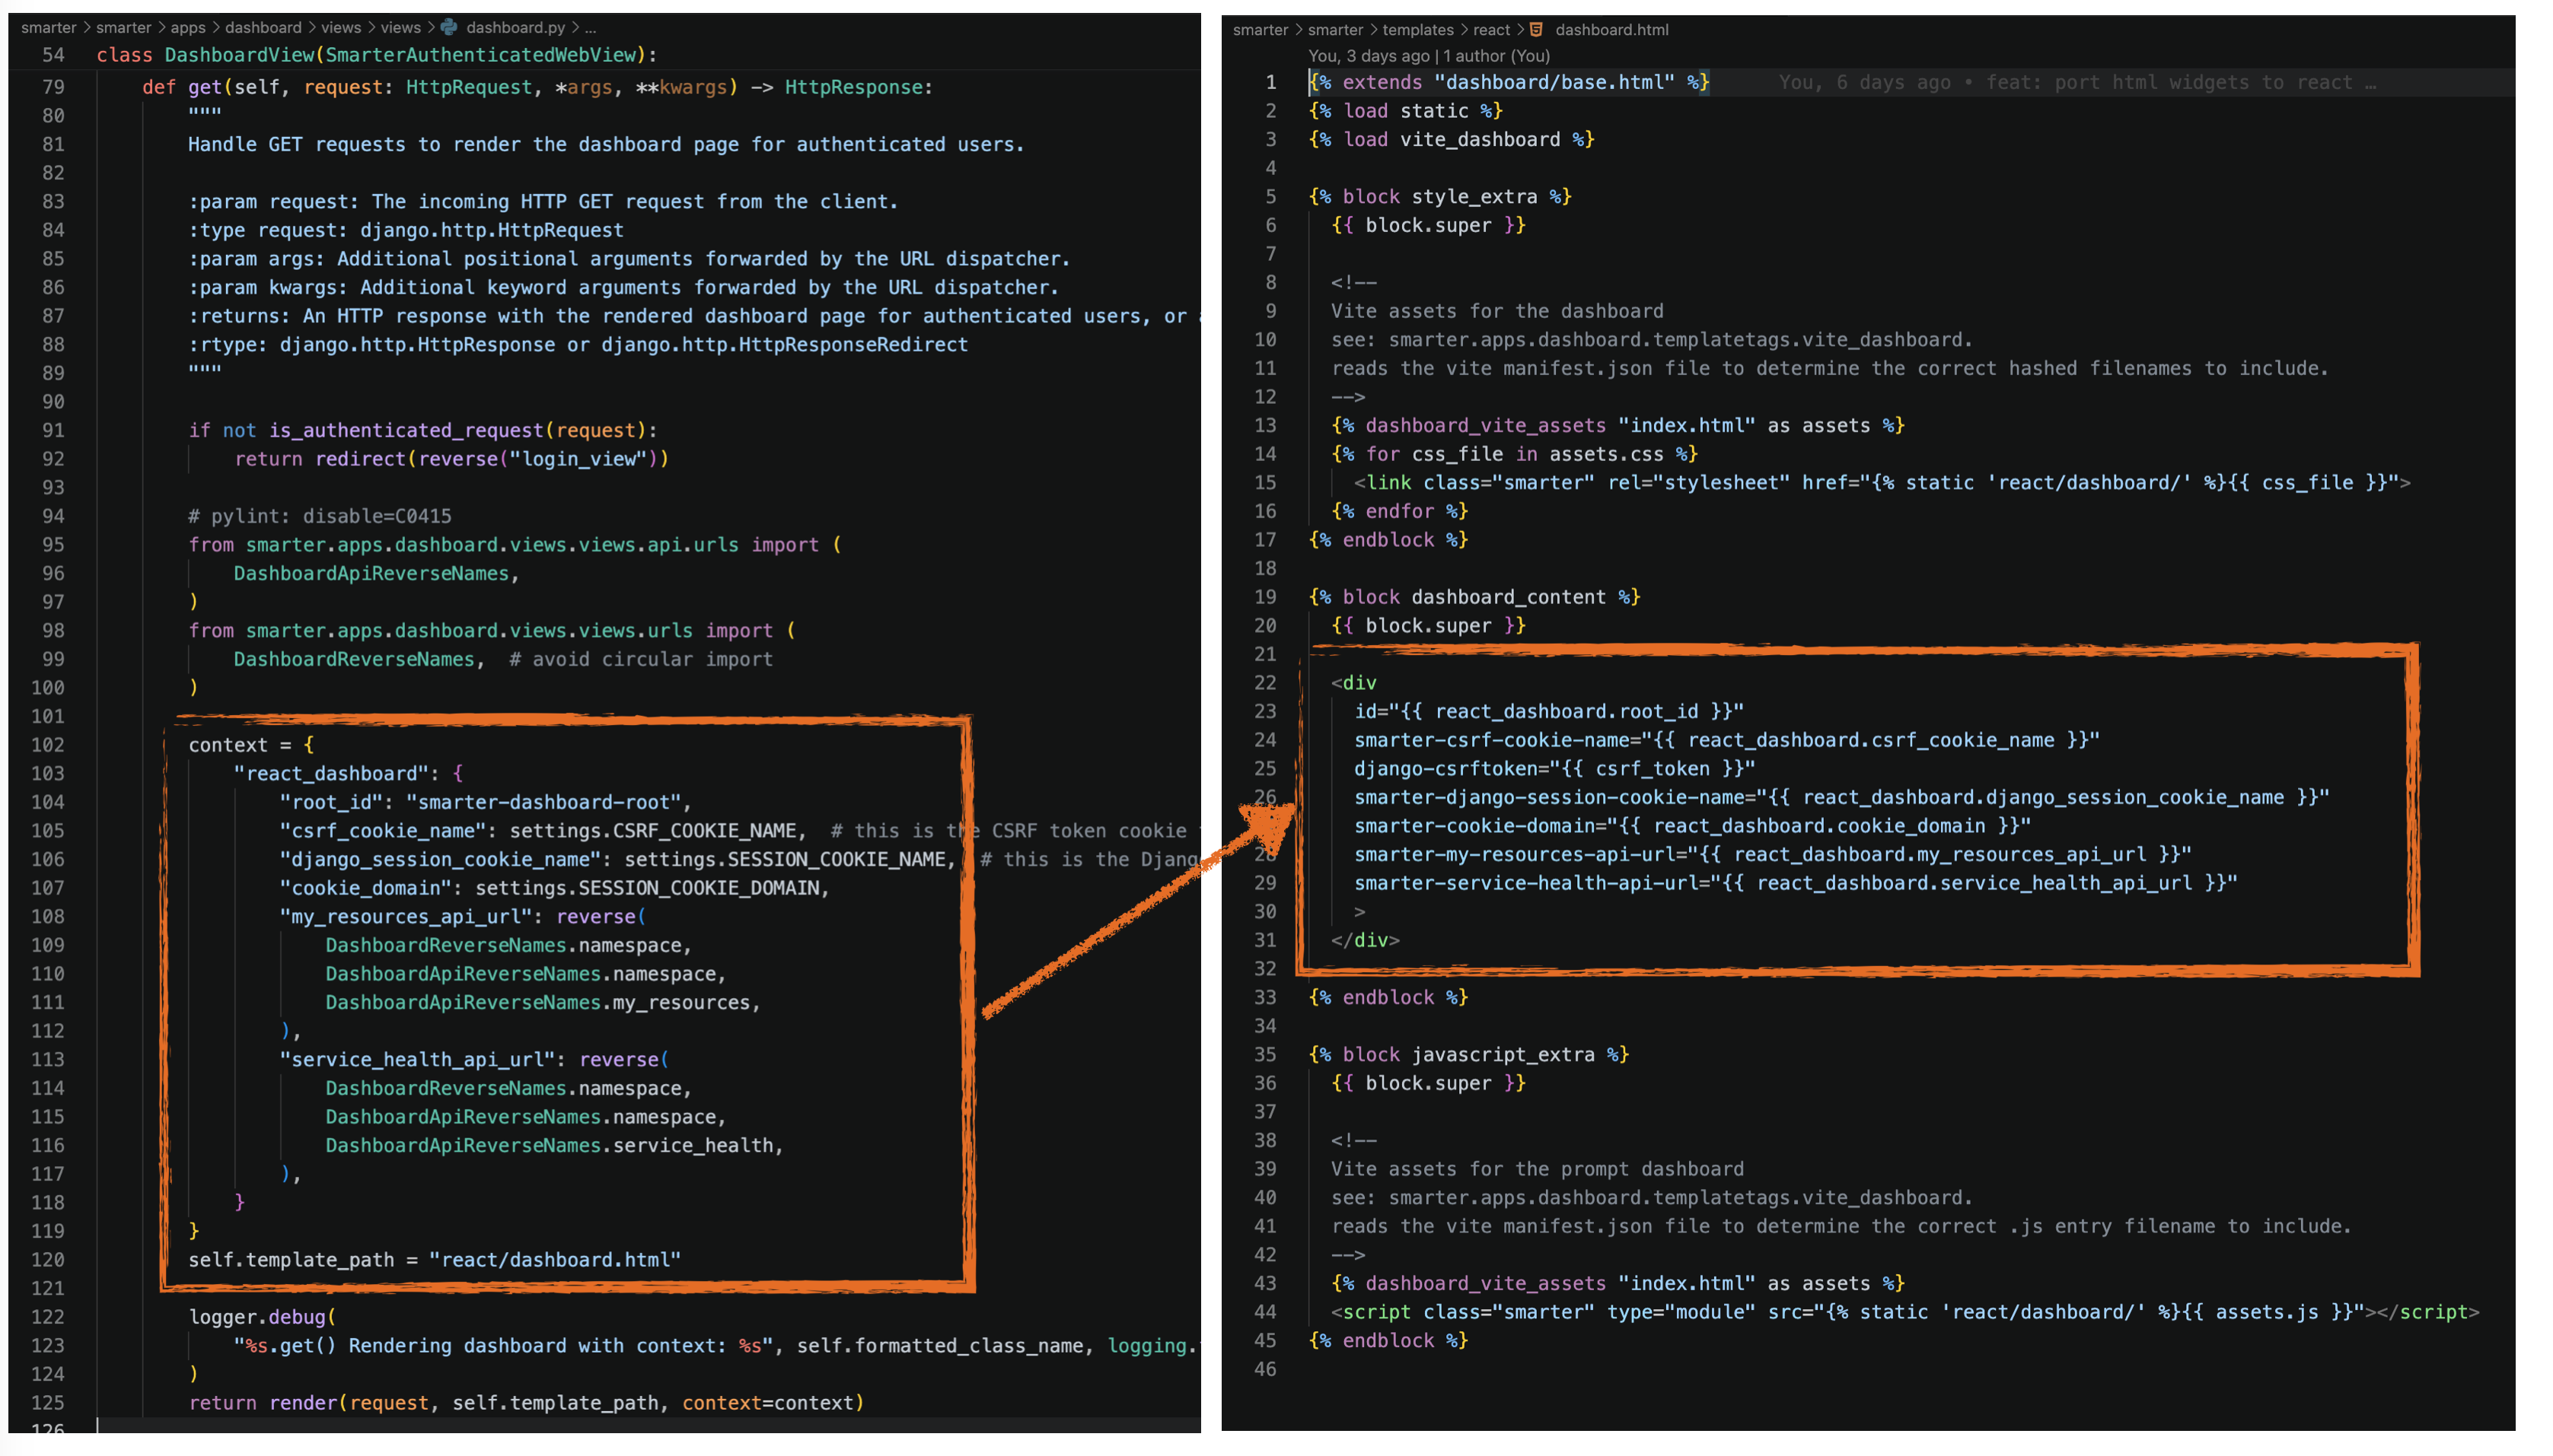Click 'django-csrftoken="{{ csrf_token }}"' attribute
This screenshot has width=2553, height=1456.
pyautogui.click(x=1554, y=769)
